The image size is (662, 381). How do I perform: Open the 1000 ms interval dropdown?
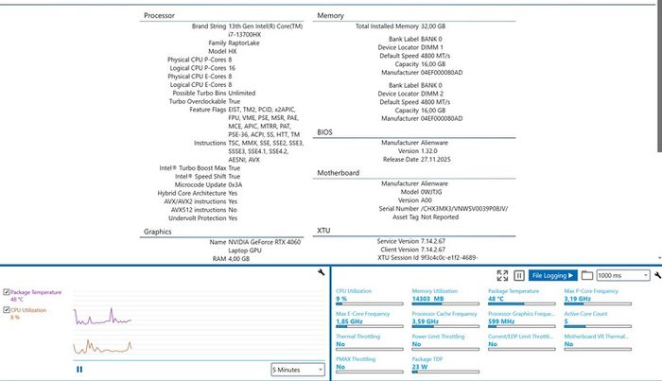coord(622,275)
